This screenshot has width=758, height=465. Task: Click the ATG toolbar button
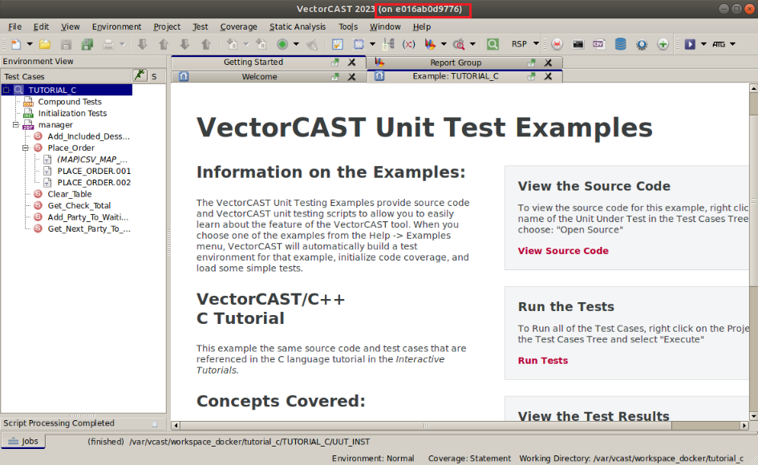[x=719, y=44]
